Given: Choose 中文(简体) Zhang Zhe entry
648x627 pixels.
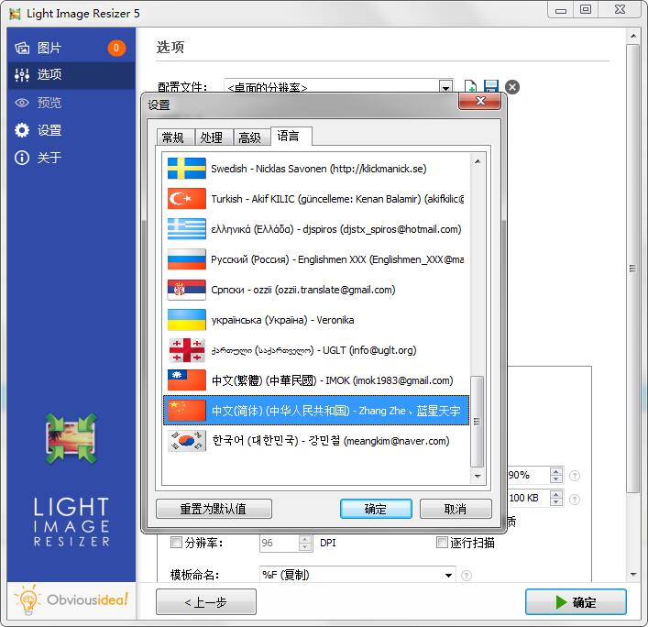Looking at the screenshot, I should tap(316, 411).
